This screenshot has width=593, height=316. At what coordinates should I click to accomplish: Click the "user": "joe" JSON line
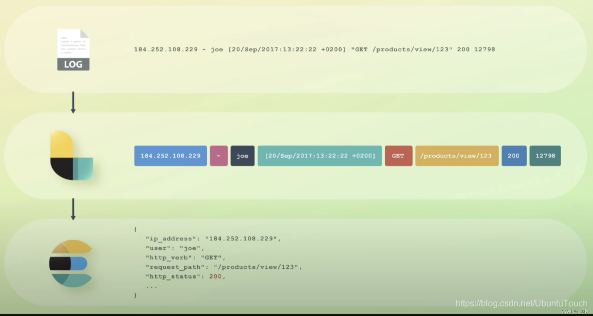tap(175, 248)
